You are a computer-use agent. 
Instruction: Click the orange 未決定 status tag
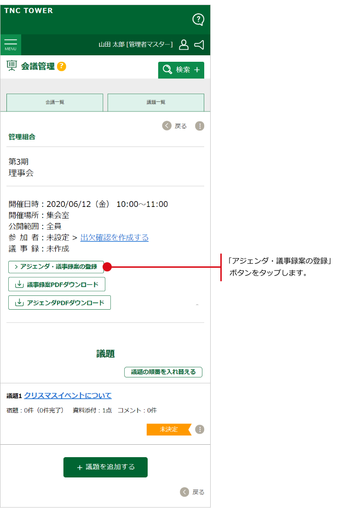point(168,430)
